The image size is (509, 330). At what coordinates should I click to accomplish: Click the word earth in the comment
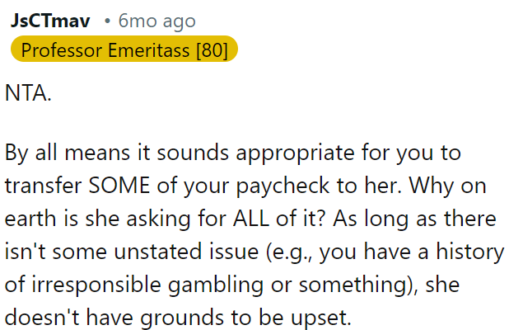point(30,219)
